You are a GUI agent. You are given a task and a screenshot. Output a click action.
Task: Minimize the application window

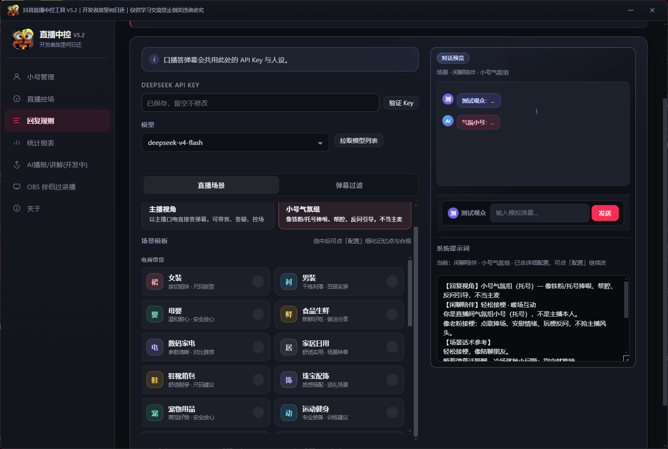pos(630,10)
